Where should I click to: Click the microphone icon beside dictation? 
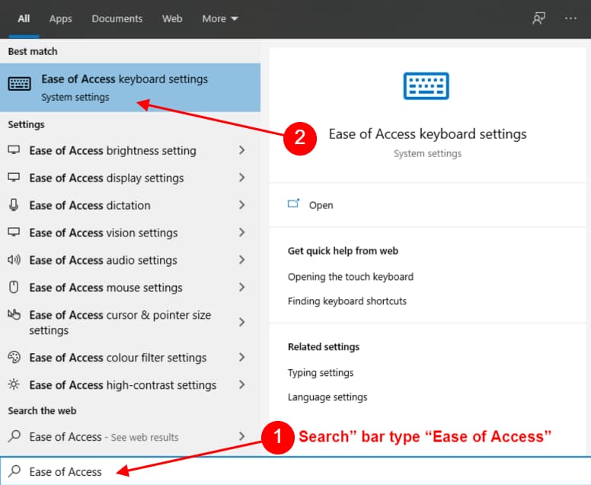point(14,205)
